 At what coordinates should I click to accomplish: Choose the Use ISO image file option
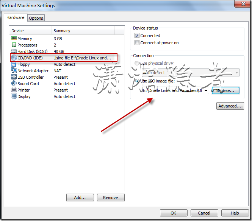coord(137,81)
